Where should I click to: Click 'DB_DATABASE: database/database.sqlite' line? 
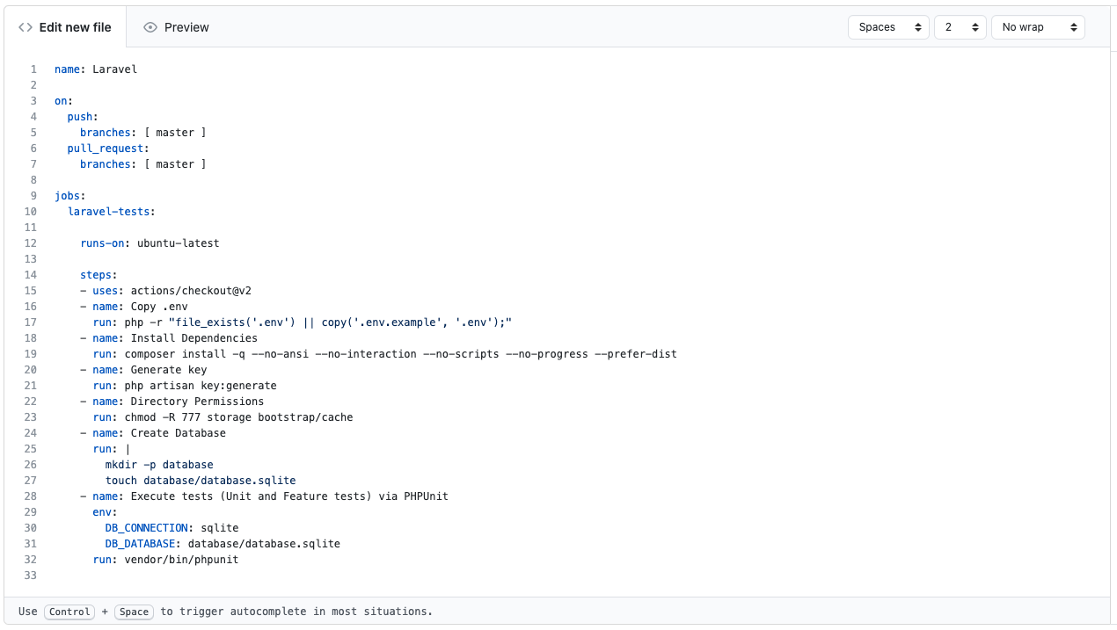click(x=223, y=544)
